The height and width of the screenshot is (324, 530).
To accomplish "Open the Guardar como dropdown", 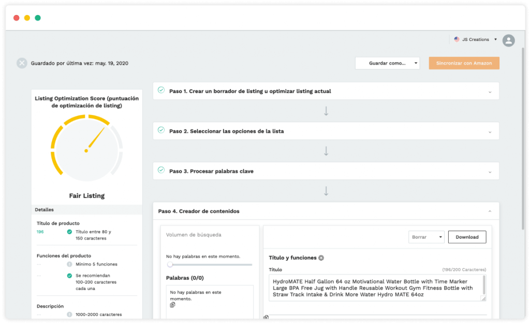I will (x=387, y=63).
